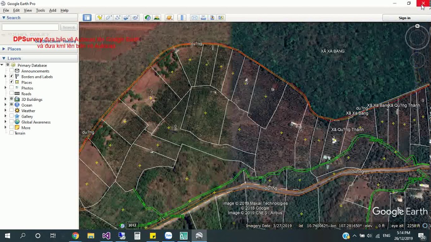The height and width of the screenshot is (242, 431).
Task: Toggle the 3D Buildings layer checkbox
Action: coord(11,99)
